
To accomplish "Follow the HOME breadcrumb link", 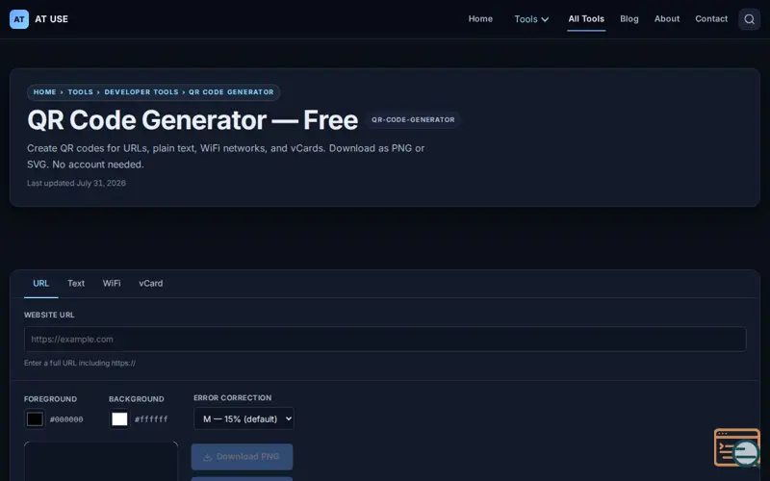I will tap(44, 91).
